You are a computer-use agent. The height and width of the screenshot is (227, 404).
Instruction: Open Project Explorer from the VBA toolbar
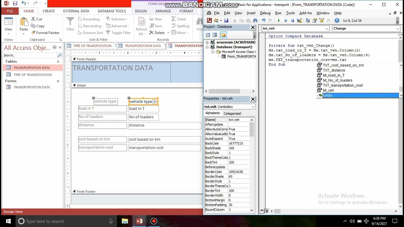(308, 20)
